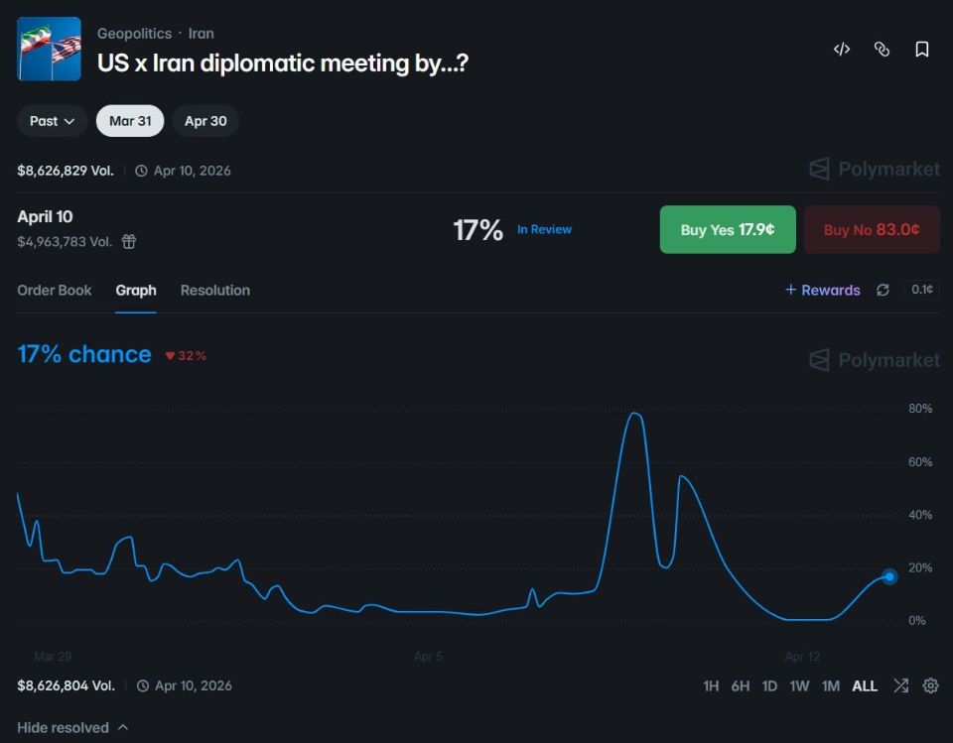Click the shuffle chart mode icon
The height and width of the screenshot is (743, 953).
point(900,685)
